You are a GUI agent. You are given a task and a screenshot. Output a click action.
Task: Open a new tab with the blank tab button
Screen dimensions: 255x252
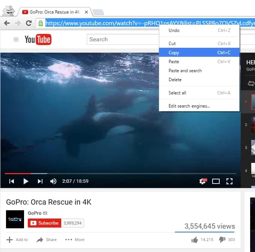98,12
